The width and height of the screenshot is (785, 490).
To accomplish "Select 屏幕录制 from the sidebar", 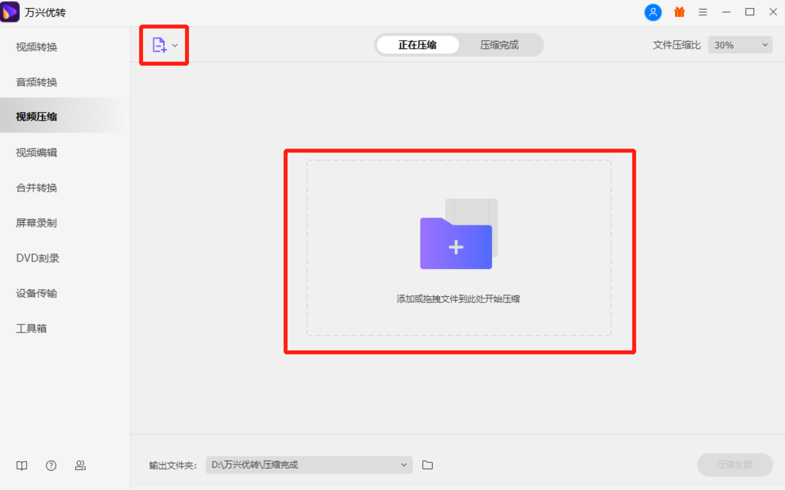I will pyautogui.click(x=36, y=223).
